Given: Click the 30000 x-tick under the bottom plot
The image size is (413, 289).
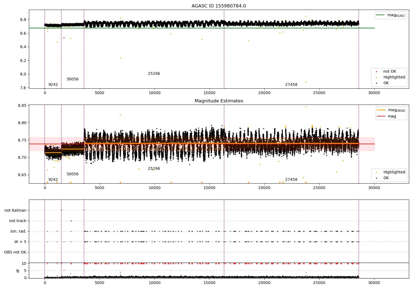Looking at the screenshot, I should point(374,283).
